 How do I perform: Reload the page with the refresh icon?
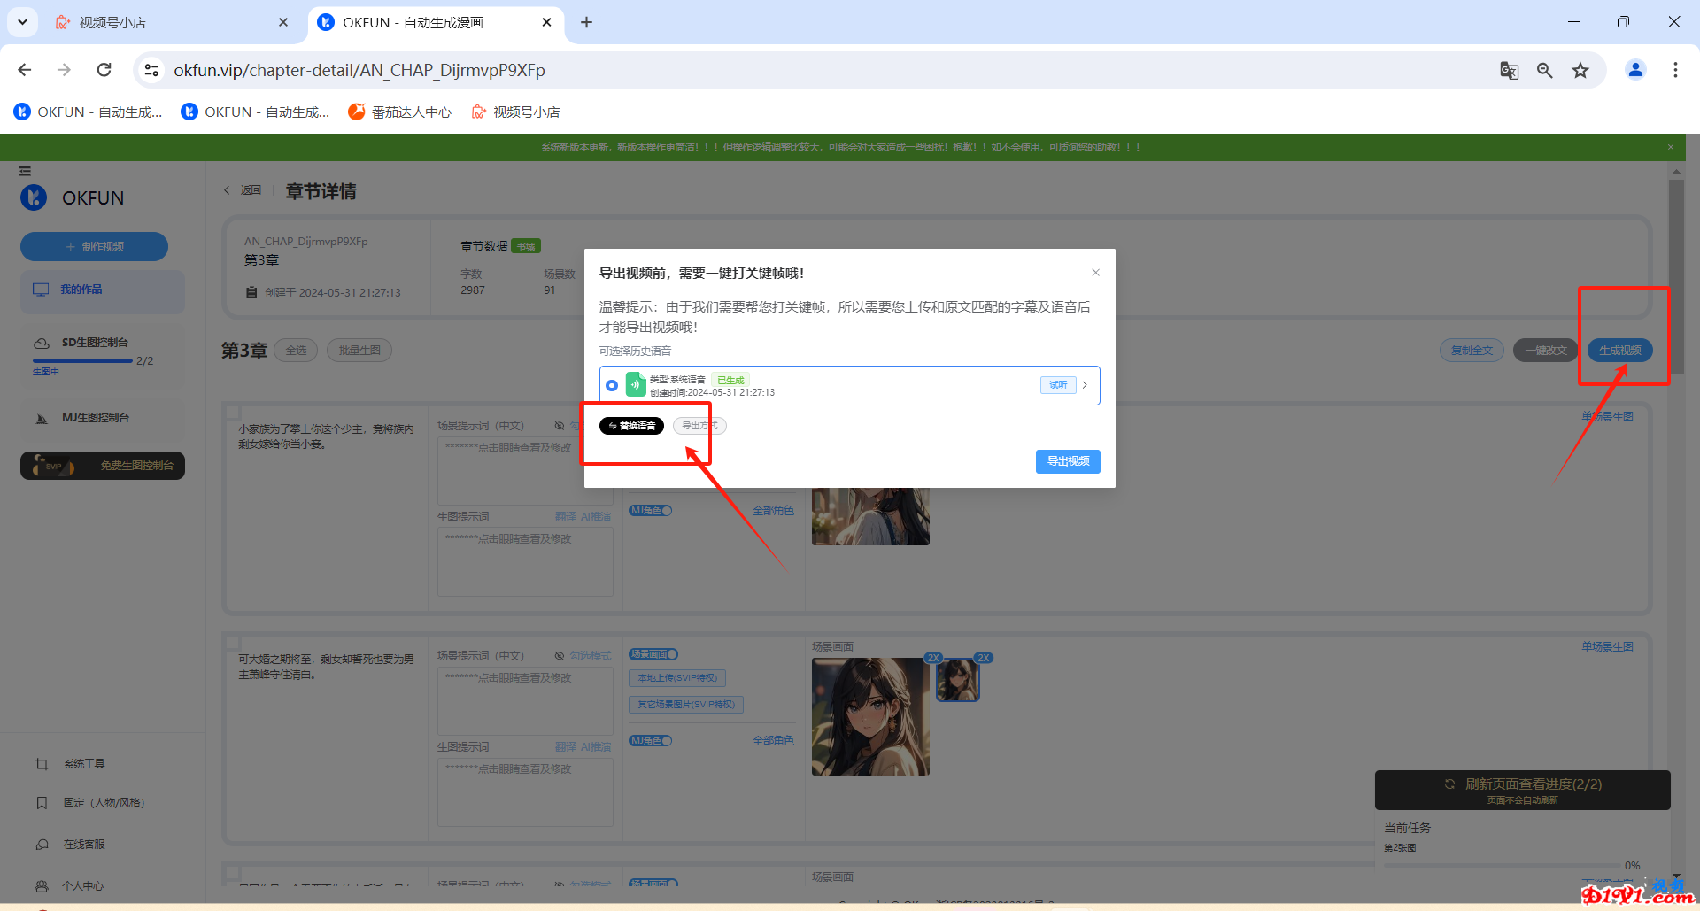pos(104,70)
